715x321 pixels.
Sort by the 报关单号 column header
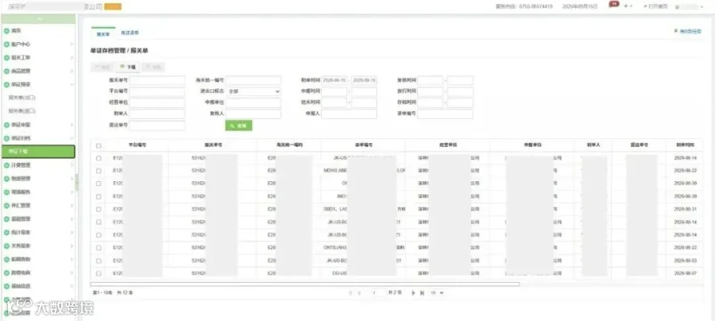tap(212, 145)
